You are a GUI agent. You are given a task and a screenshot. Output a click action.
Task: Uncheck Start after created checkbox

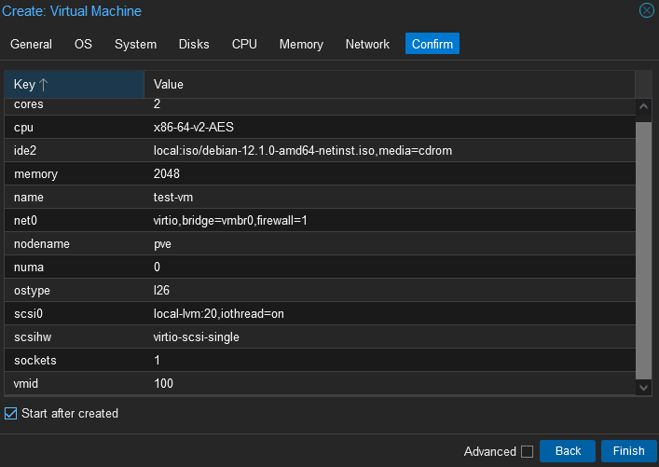[11, 413]
